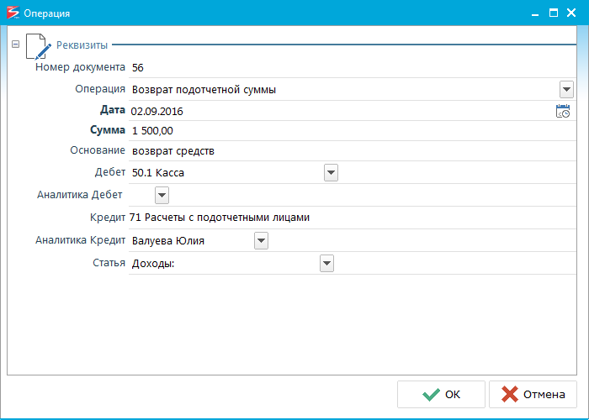Click the Реквизиты document pencil icon
The width and height of the screenshot is (589, 420).
pos(38,45)
